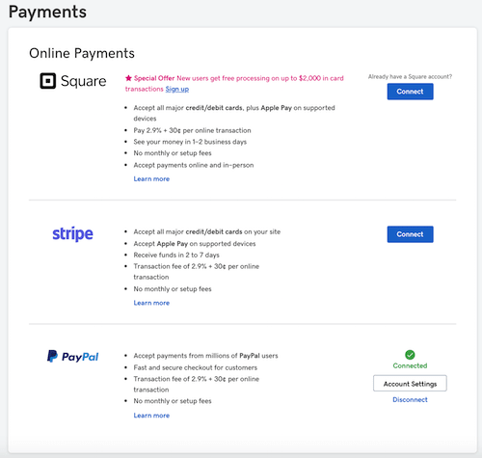Disconnect the PayPal account

pos(410,400)
